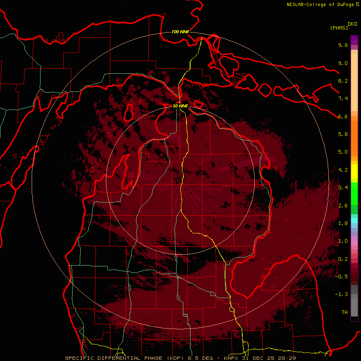The width and height of the screenshot is (361, 361).
Task: Click the 9.0 scale value
Action: (x=343, y=63)
